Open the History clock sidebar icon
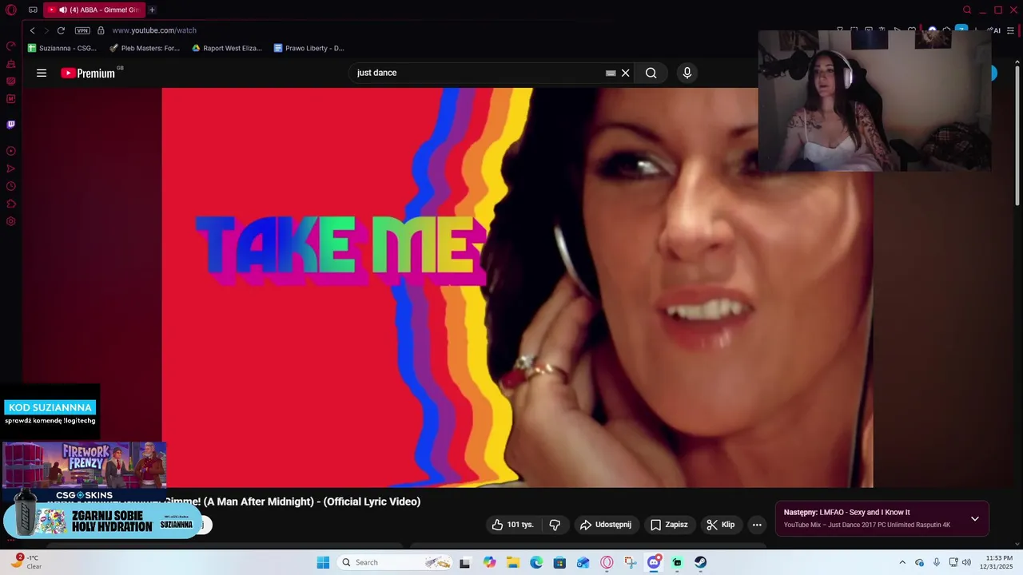This screenshot has height=575, width=1023. [x=11, y=186]
